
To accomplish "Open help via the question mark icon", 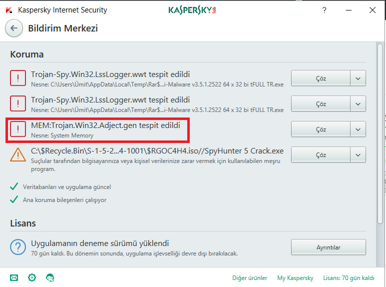I will point(324,10).
